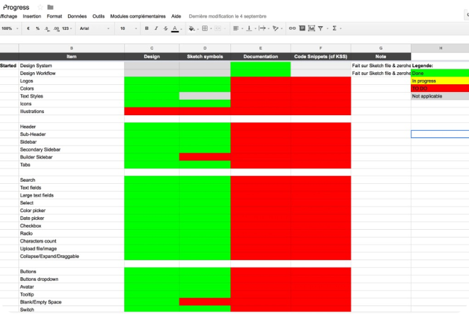Open the 100% zoom dropdown
469x314 pixels.
[x=9, y=28]
